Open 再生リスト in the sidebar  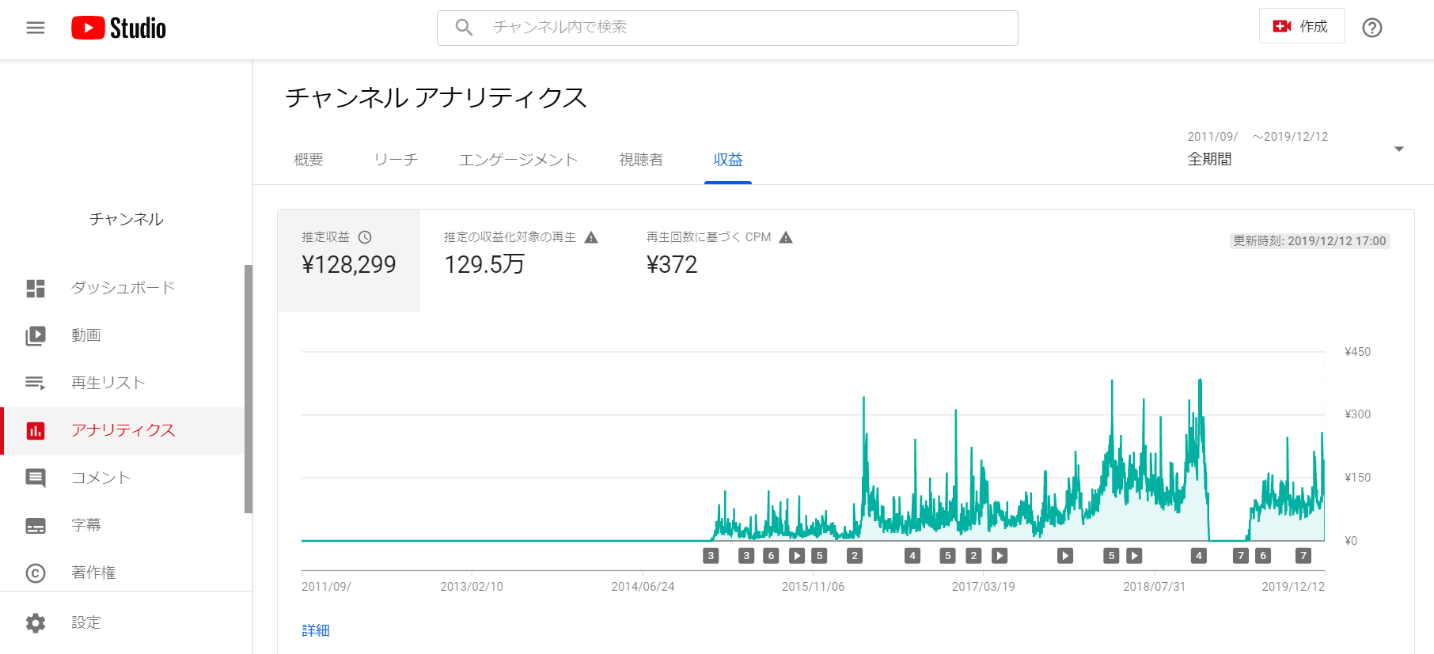(x=108, y=383)
